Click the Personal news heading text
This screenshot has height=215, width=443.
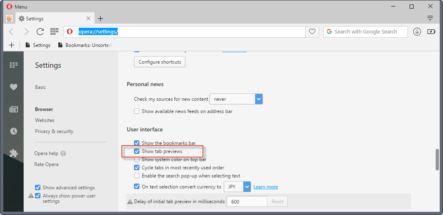point(145,84)
